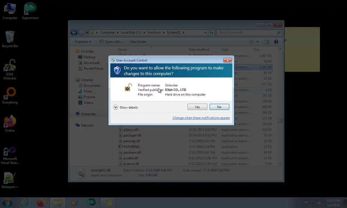Expand the arrow after System32 in breadcrumb

point(184,32)
